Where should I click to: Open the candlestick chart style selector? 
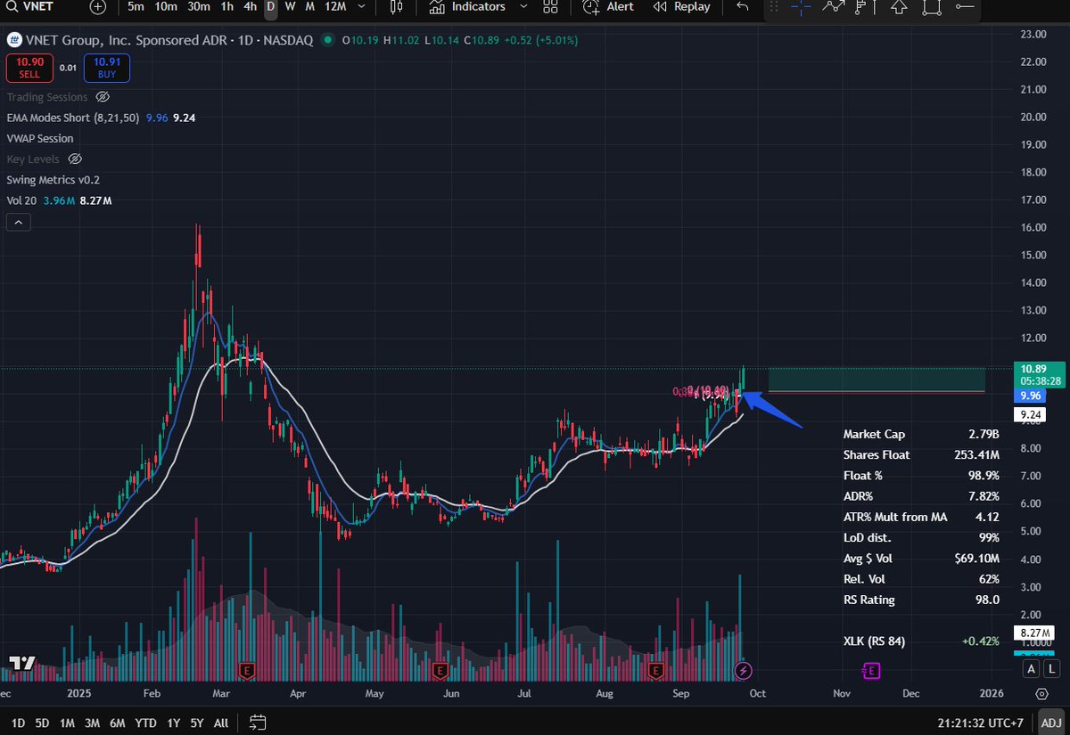[x=396, y=6]
